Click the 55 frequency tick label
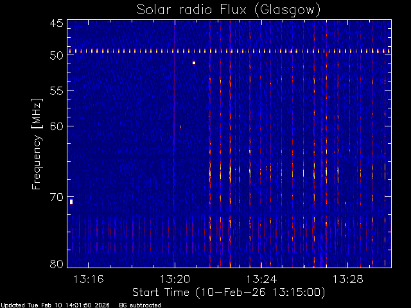Image resolution: width=411 pixels, height=308 pixels. pyautogui.click(x=57, y=91)
